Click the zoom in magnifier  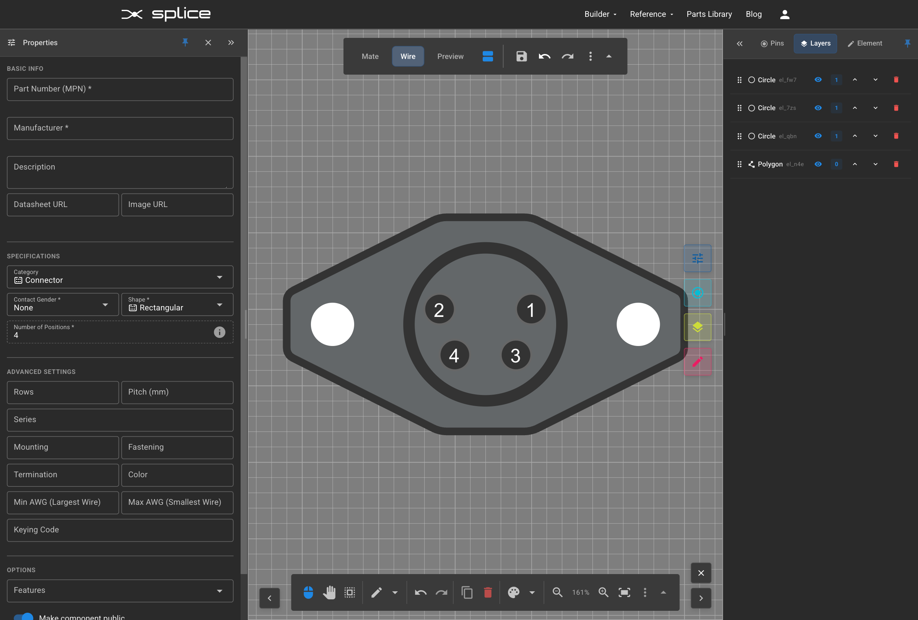pos(603,592)
